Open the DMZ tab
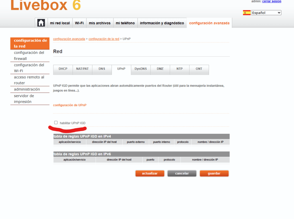 pyautogui.click(x=160, y=69)
